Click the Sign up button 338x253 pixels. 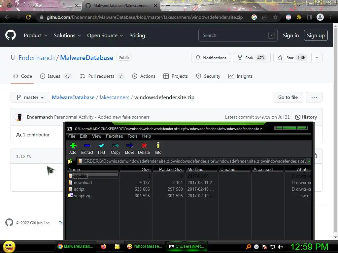pyautogui.click(x=316, y=36)
